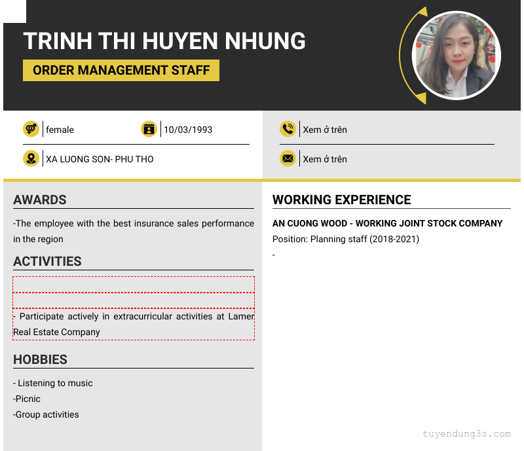This screenshot has height=451, width=524.
Task: Select the profile photo
Action: [x=457, y=56]
